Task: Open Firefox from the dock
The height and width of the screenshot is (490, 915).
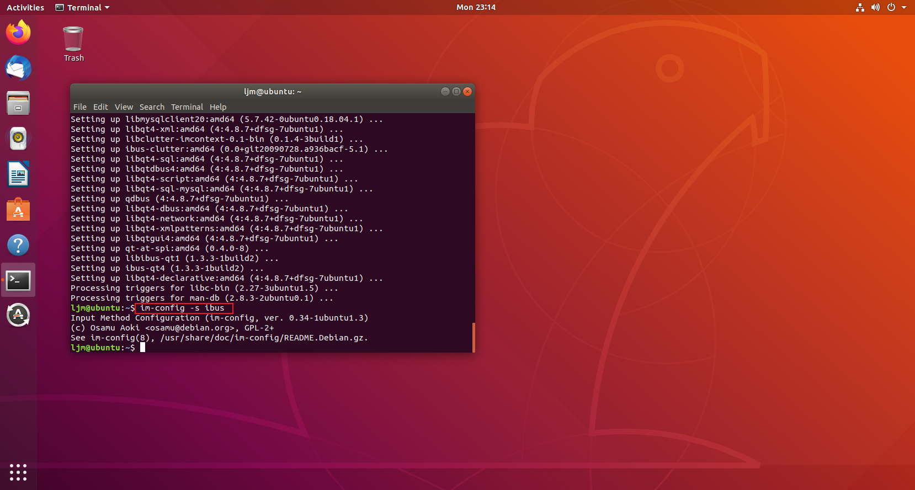Action: pyautogui.click(x=18, y=33)
